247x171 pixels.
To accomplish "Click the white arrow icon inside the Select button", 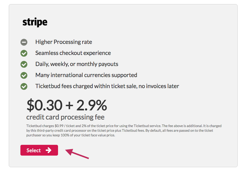I will pyautogui.click(x=48, y=150).
